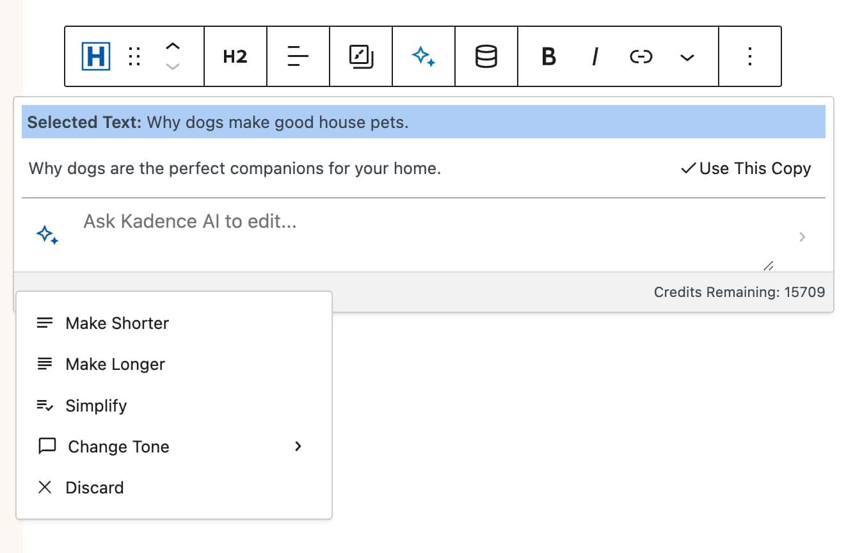
Task: Discard the AI suggestion
Action: (94, 487)
